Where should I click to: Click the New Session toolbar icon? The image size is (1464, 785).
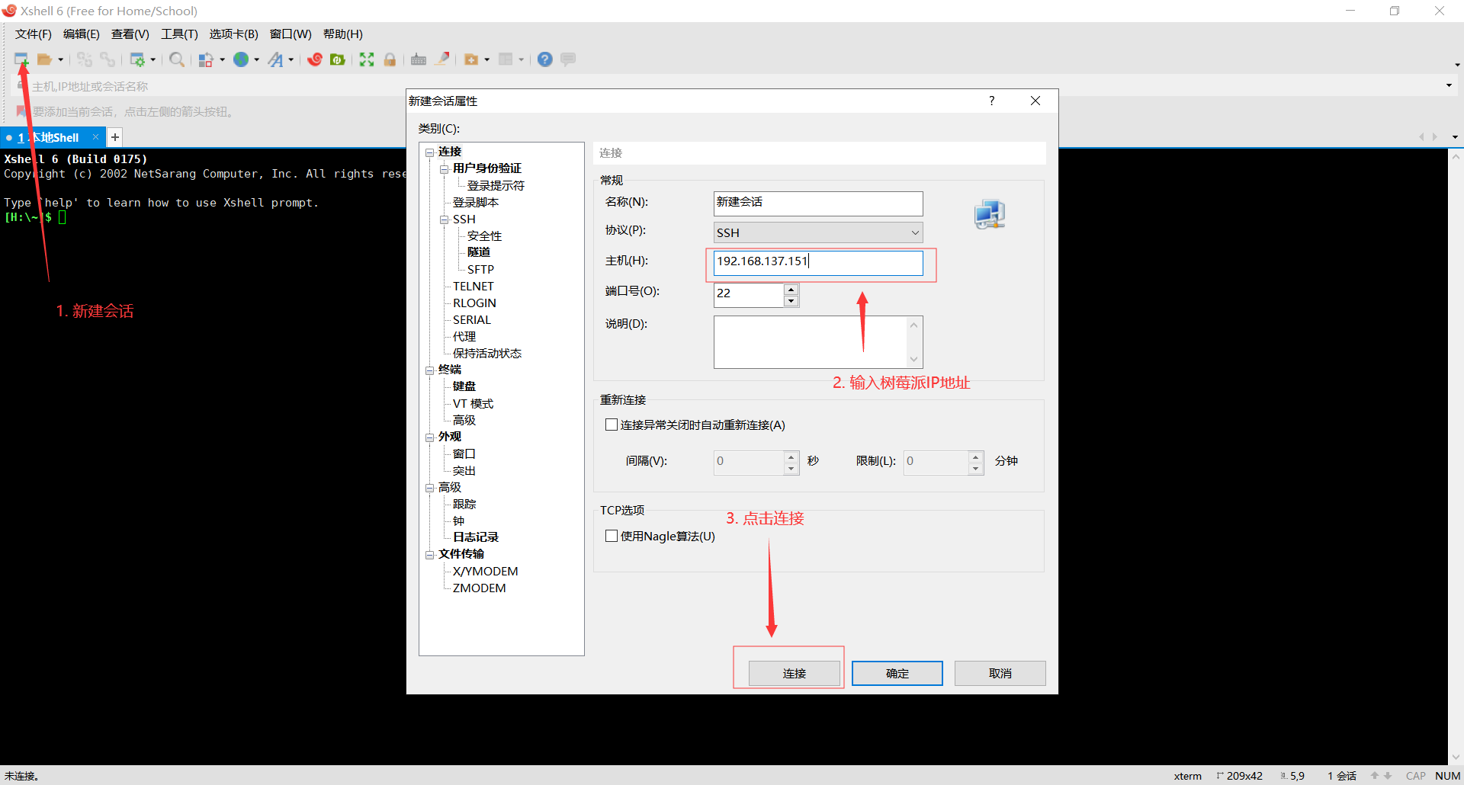21,59
